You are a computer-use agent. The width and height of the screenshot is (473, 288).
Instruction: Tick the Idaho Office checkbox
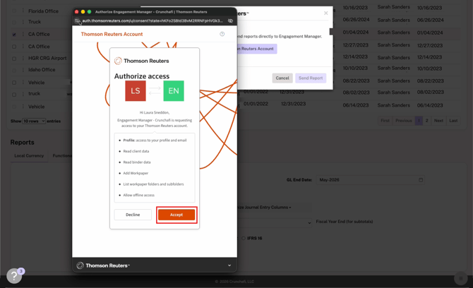pos(14,71)
